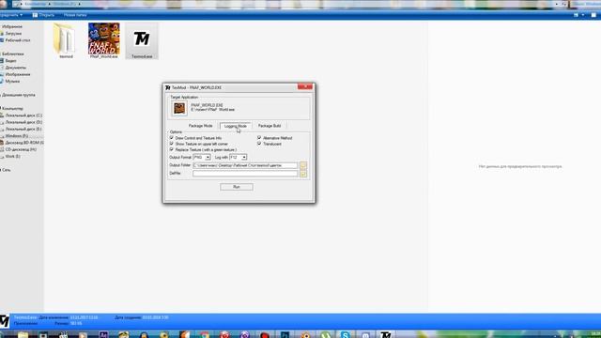This screenshot has width=601, height=338.
Task: Toggle Show Texture on upper left corner
Action: click(172, 144)
